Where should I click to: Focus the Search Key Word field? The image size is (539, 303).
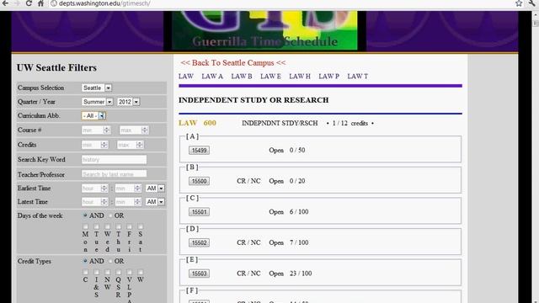point(115,160)
